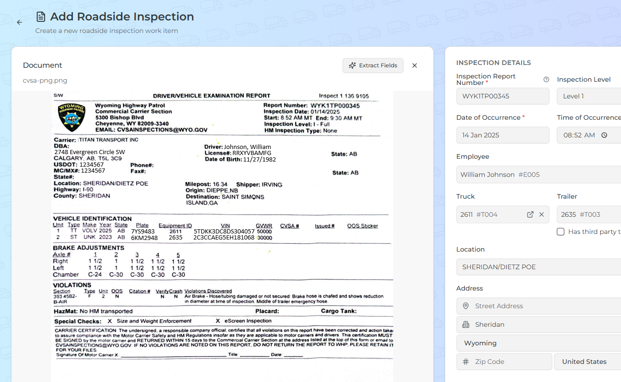The height and width of the screenshot is (382, 621).
Task: Click the back arrow icon
Action: [x=20, y=22]
